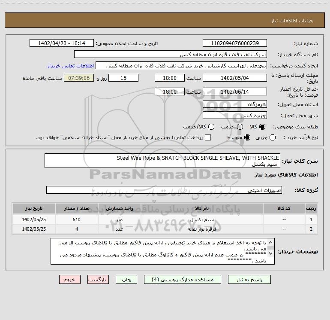Viewport: 330px width, 320px height.
Task: Click the Steel Wire Rope description field
Action: (162, 161)
